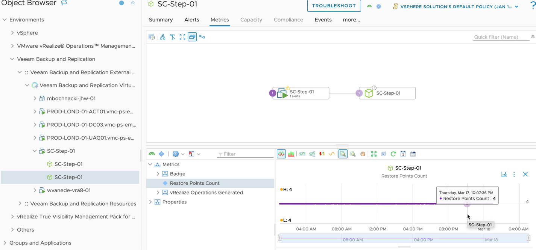Click the blue dot in Object Browser header
The height and width of the screenshot is (250, 536).
tap(121, 3)
